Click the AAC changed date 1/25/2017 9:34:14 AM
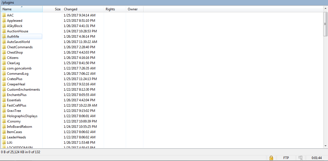Screen dimensions: 328x161 tap(79, 15)
